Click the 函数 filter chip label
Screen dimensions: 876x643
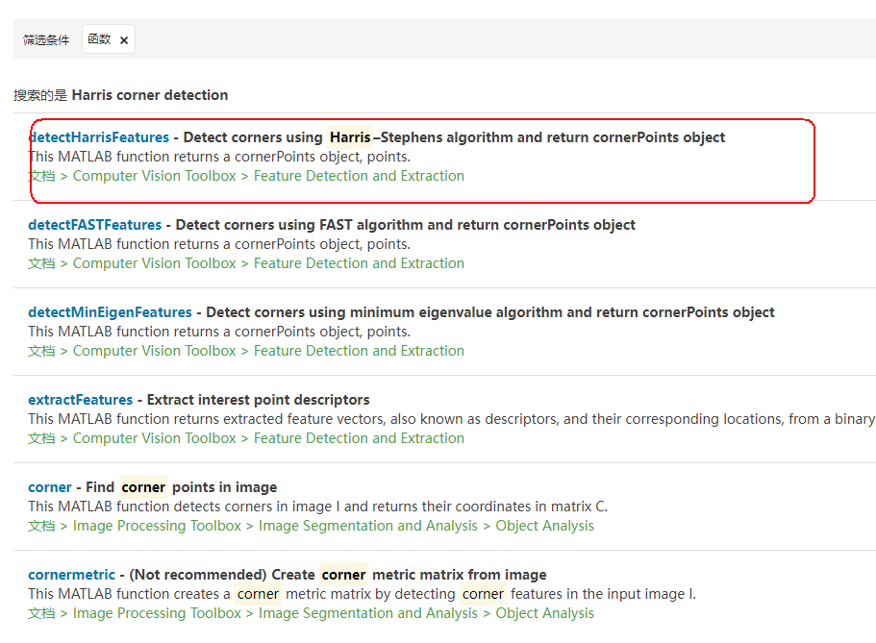[x=99, y=39]
